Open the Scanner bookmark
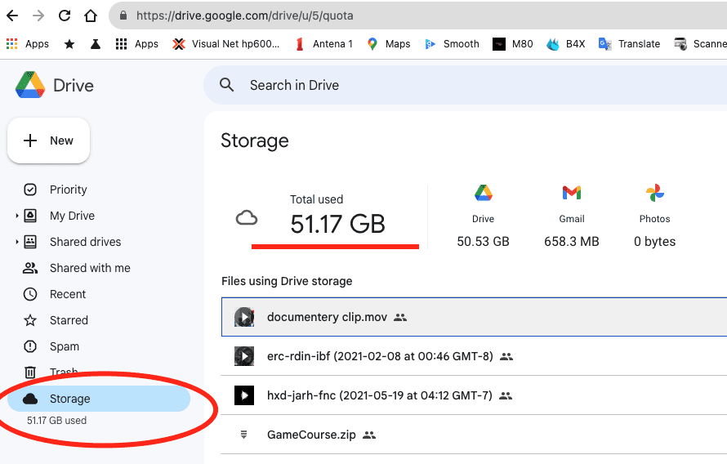 point(700,43)
